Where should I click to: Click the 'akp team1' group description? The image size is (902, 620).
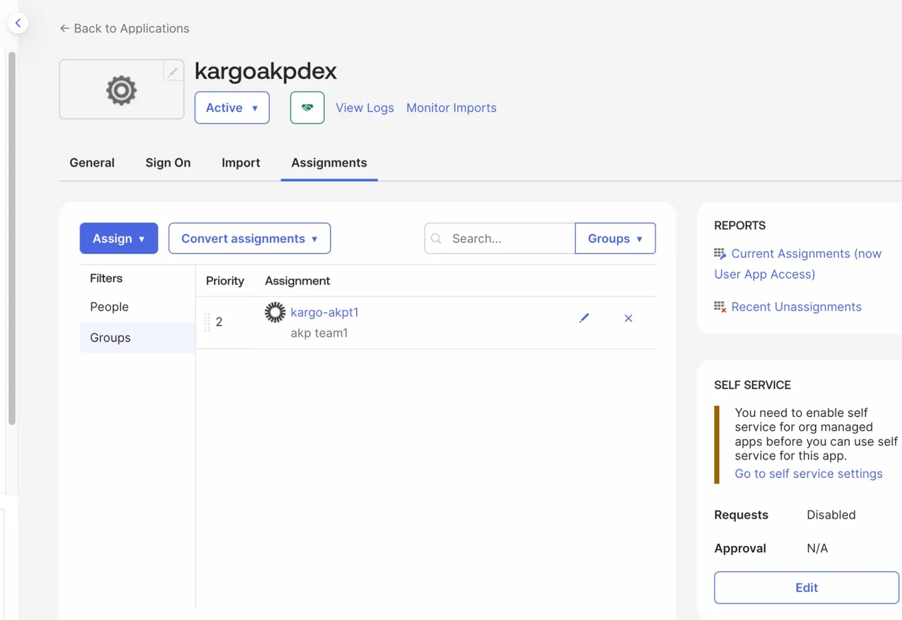tap(319, 334)
